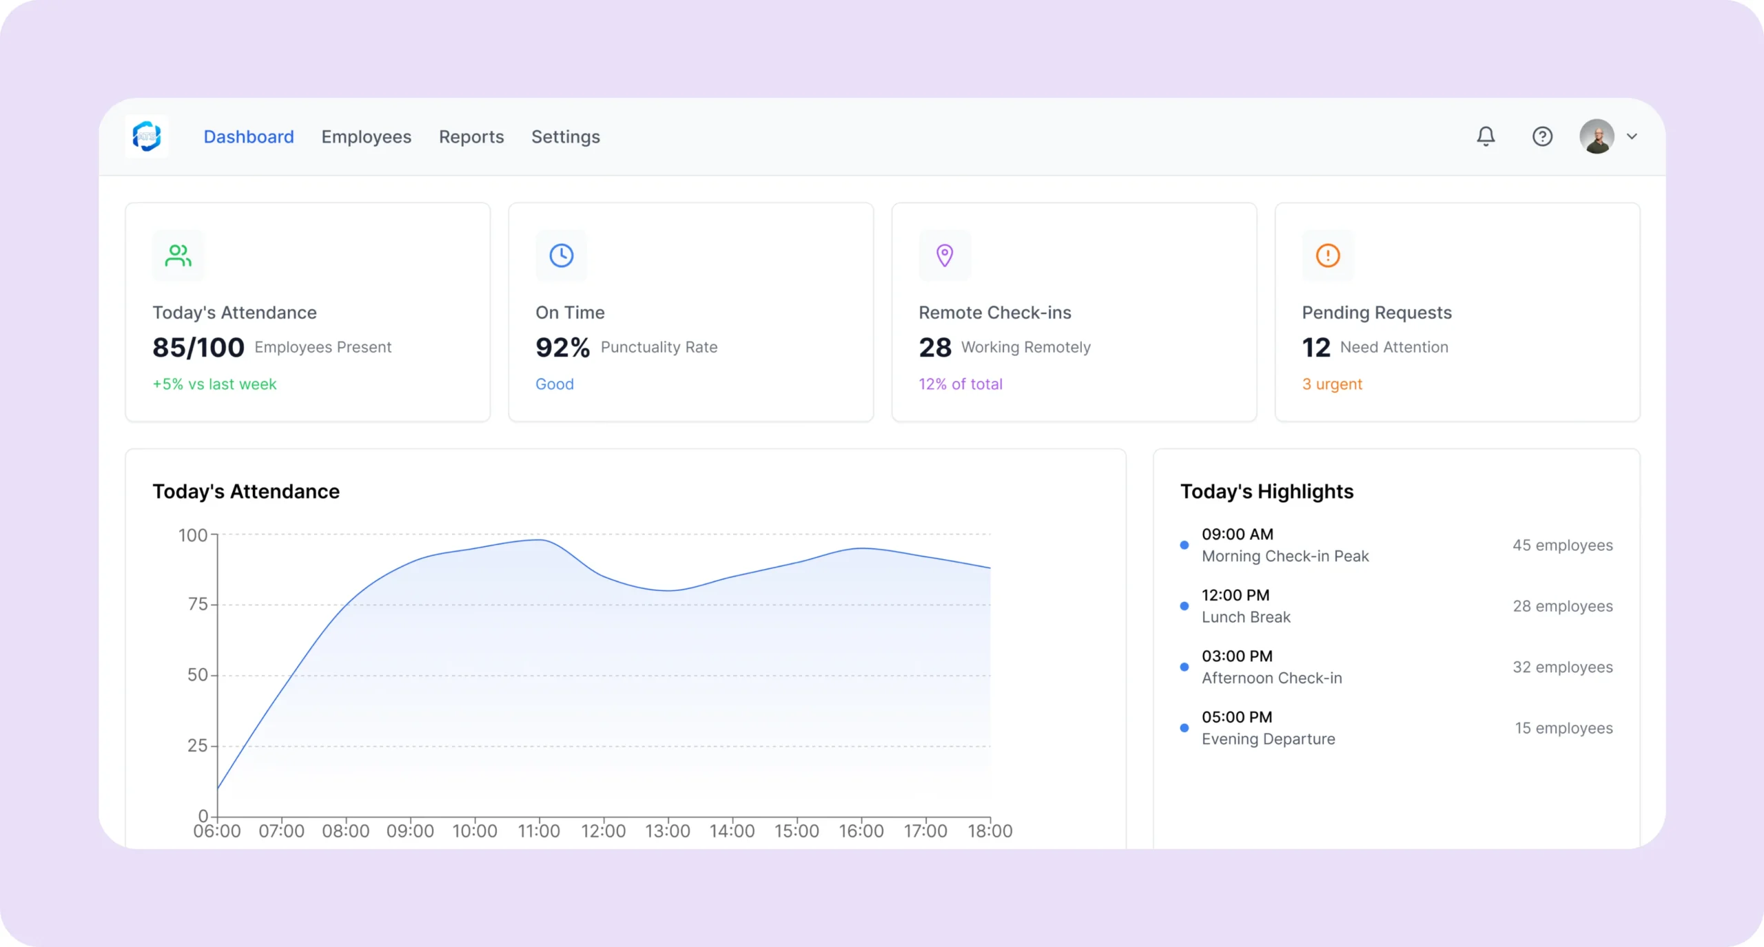Click the '3 urgent' link
The height and width of the screenshot is (947, 1764).
[x=1331, y=384]
